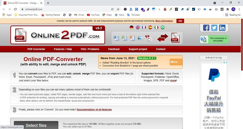The image size is (243, 129).
Task: Open the Chrome profile avatar 'm'
Action: pos(233,9)
